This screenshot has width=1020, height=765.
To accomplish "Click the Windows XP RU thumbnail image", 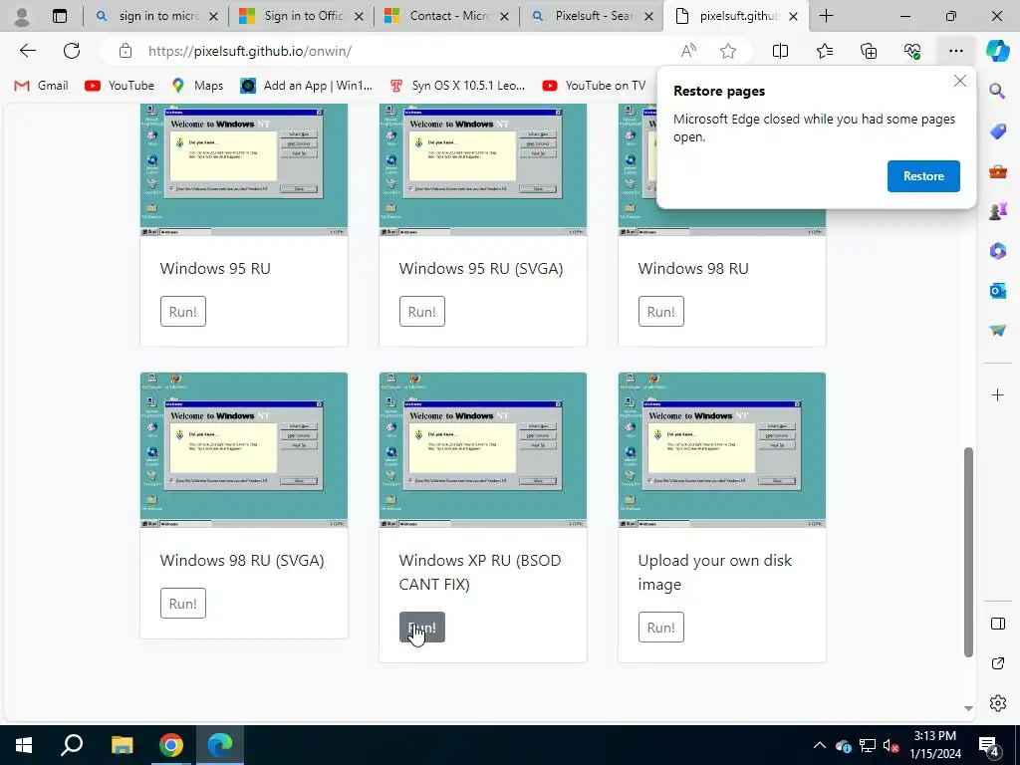I will pyautogui.click(x=483, y=450).
